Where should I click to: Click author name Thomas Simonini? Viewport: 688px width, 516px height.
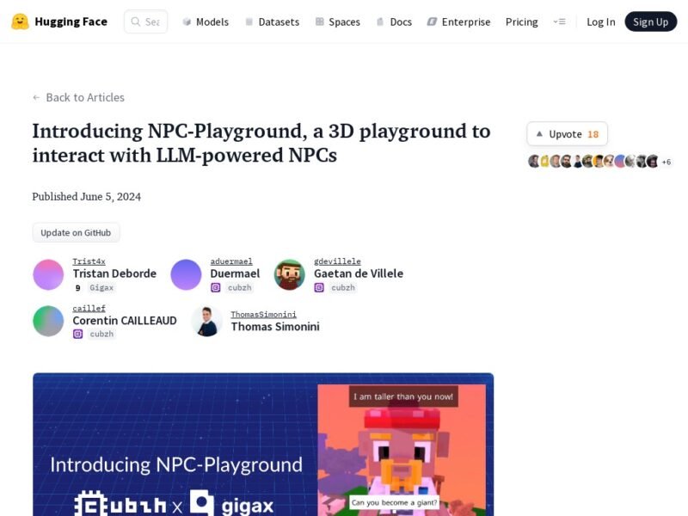coord(275,327)
